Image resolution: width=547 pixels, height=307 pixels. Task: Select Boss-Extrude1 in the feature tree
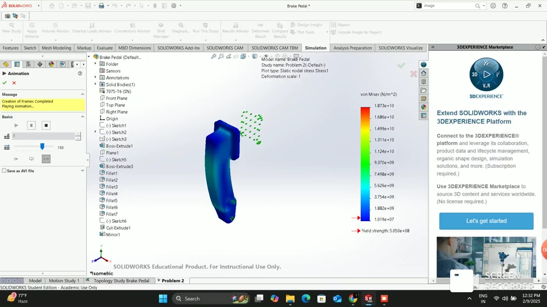coord(119,146)
